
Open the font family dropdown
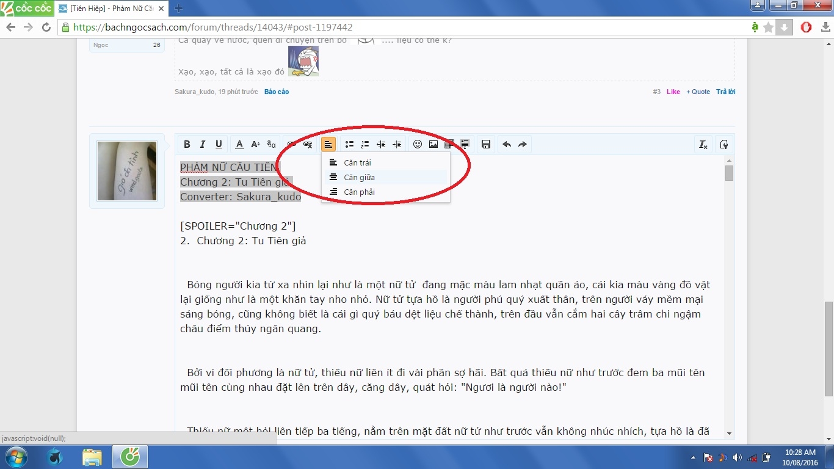tap(272, 145)
